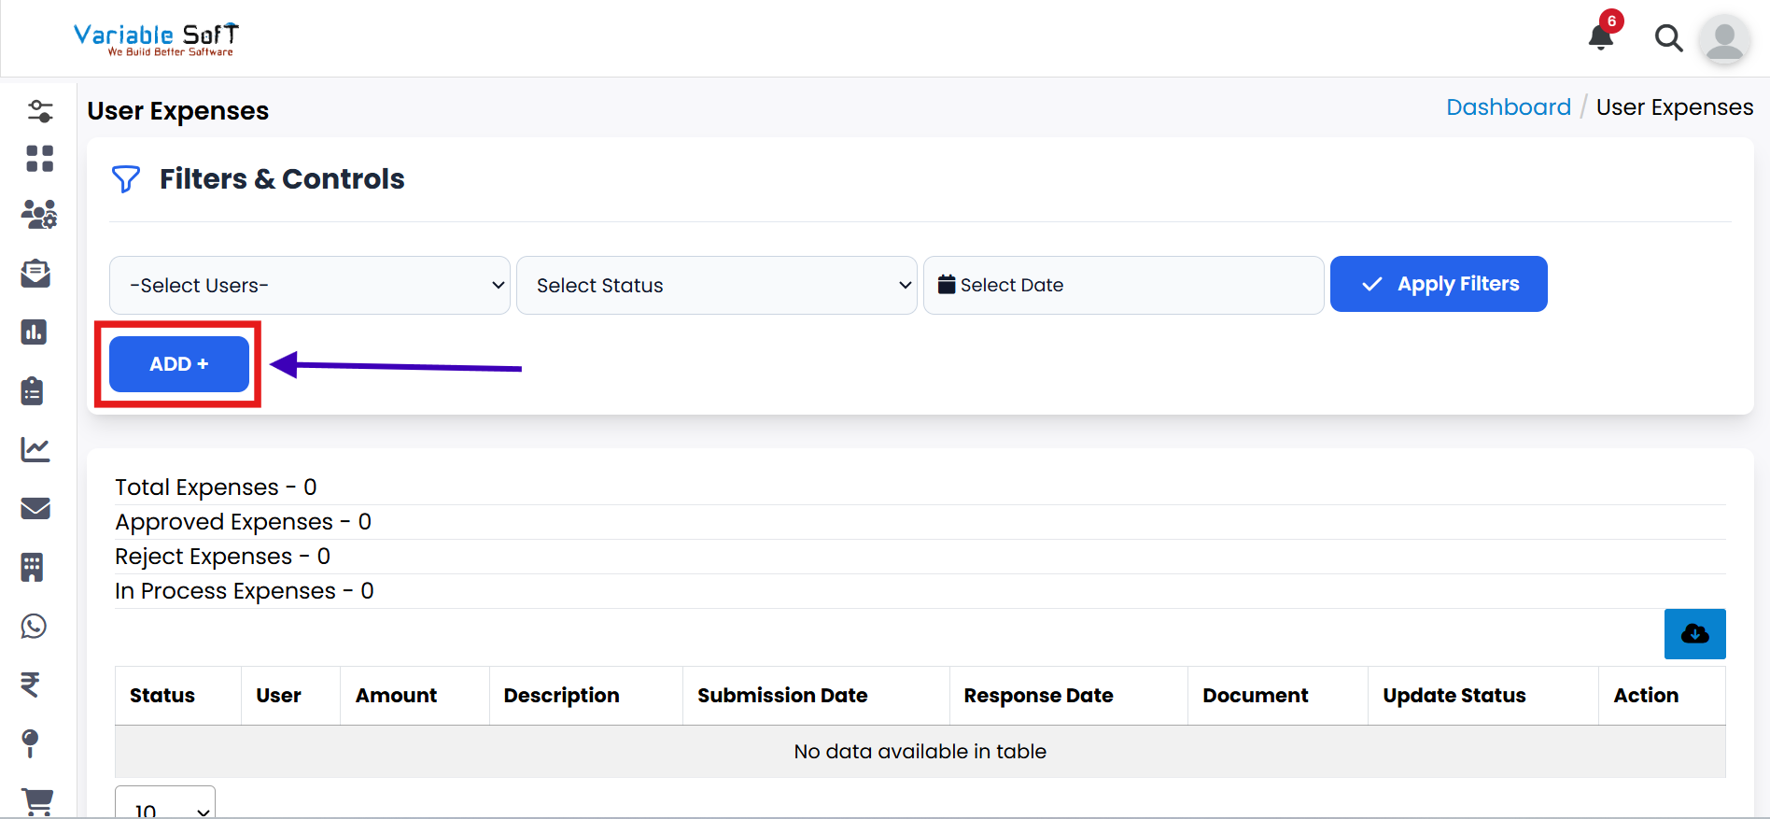This screenshot has width=1770, height=819.
Task: Expand the Select Status dropdown
Action: click(x=716, y=285)
